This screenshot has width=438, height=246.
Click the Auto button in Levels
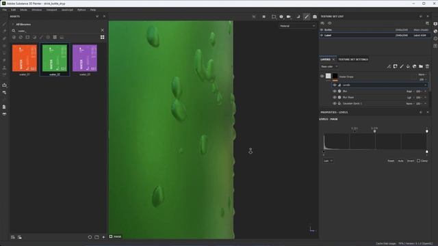click(x=400, y=161)
